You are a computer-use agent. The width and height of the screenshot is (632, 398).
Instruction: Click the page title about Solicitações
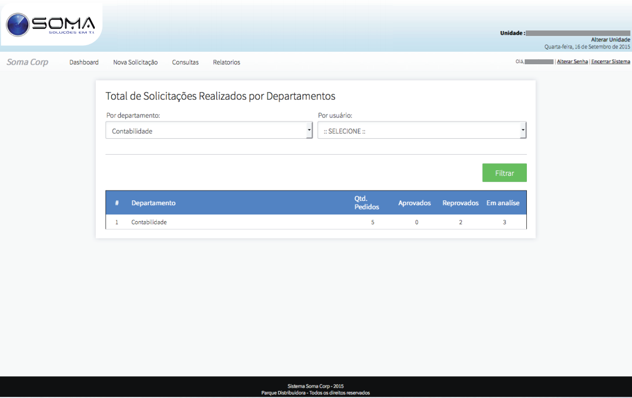(x=220, y=96)
